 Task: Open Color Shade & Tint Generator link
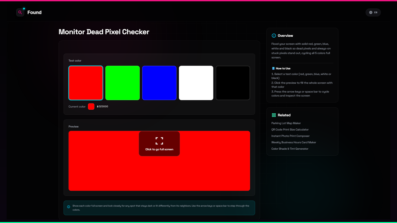pyautogui.click(x=290, y=149)
